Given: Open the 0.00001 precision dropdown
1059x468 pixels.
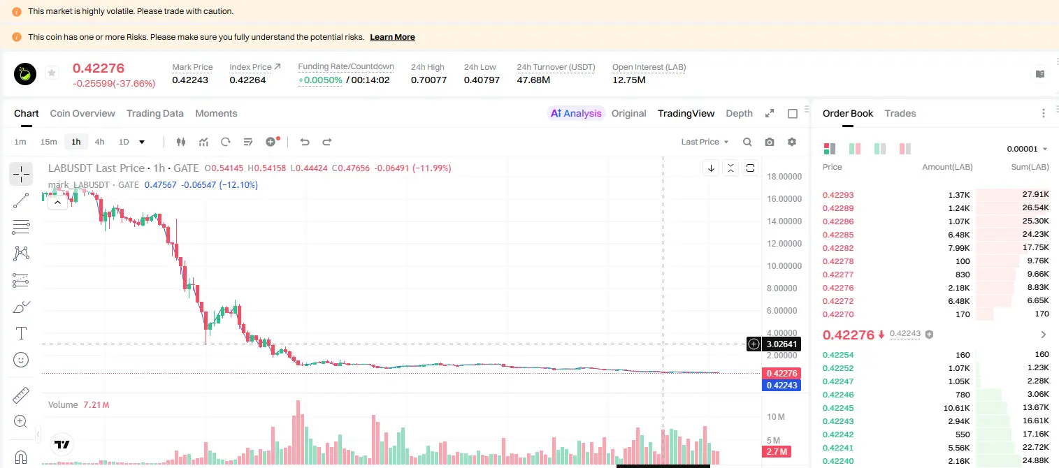Looking at the screenshot, I should pos(1027,149).
